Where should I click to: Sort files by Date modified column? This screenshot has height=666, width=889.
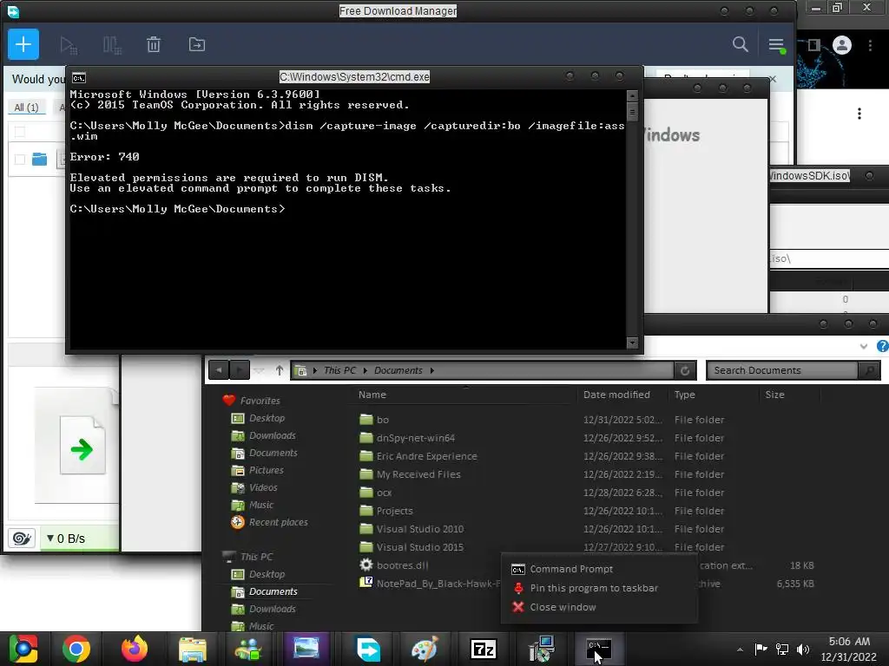616,395
